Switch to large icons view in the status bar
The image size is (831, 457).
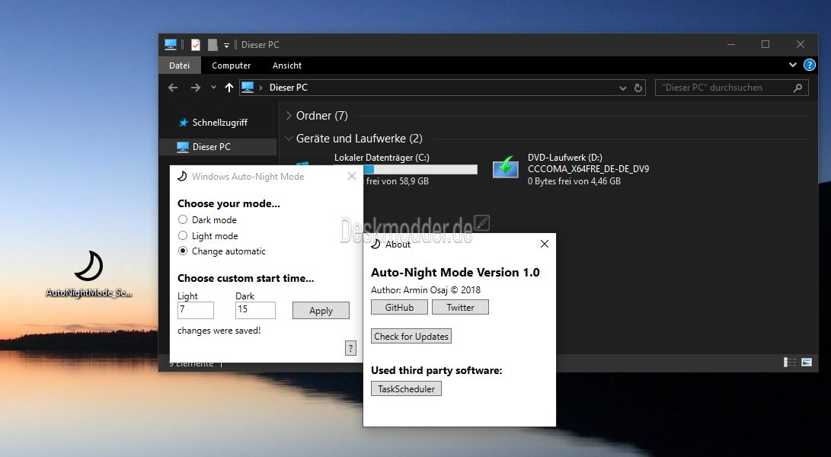[x=807, y=362]
